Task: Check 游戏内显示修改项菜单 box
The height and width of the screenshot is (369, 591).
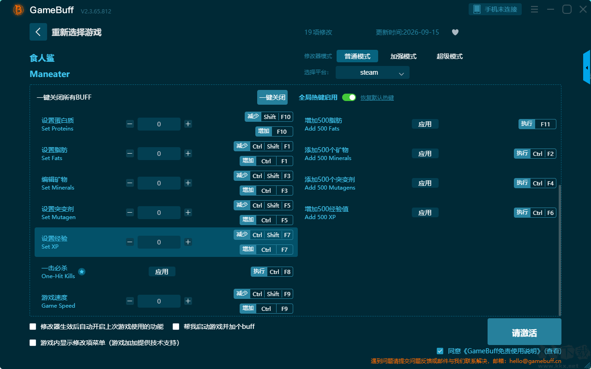Action: 33,343
